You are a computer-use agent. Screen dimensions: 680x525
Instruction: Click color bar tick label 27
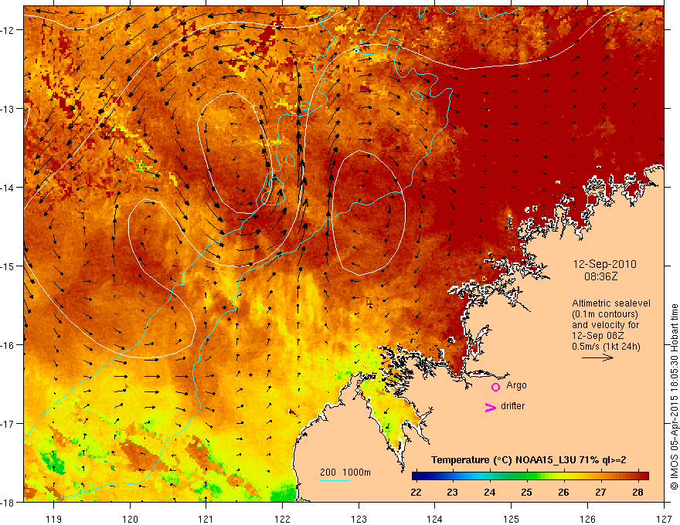(x=600, y=493)
